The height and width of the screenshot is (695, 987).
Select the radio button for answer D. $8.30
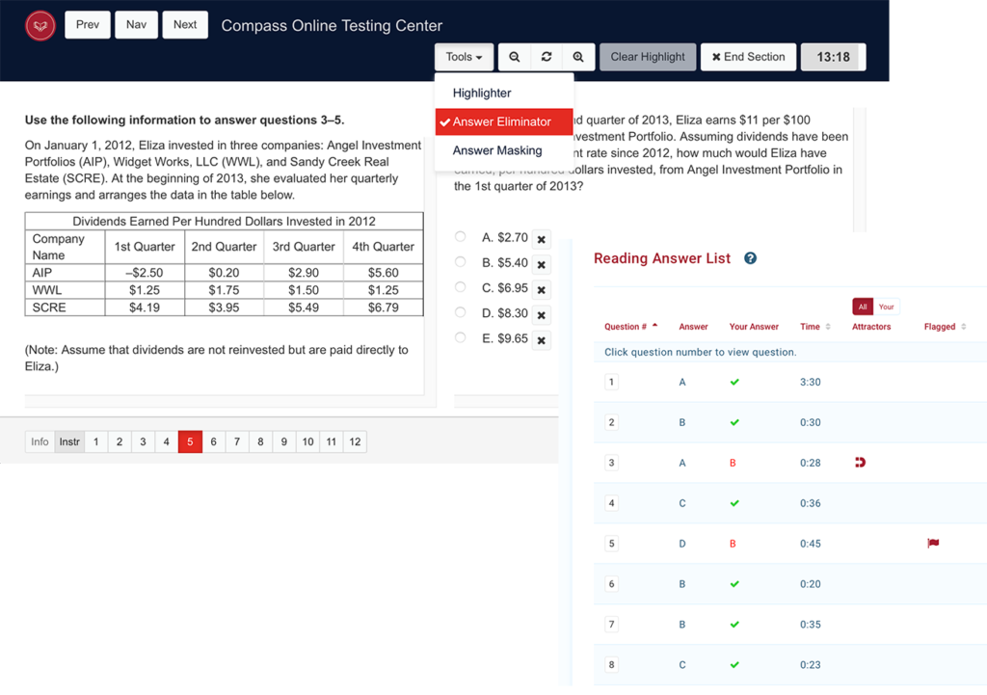(x=460, y=309)
